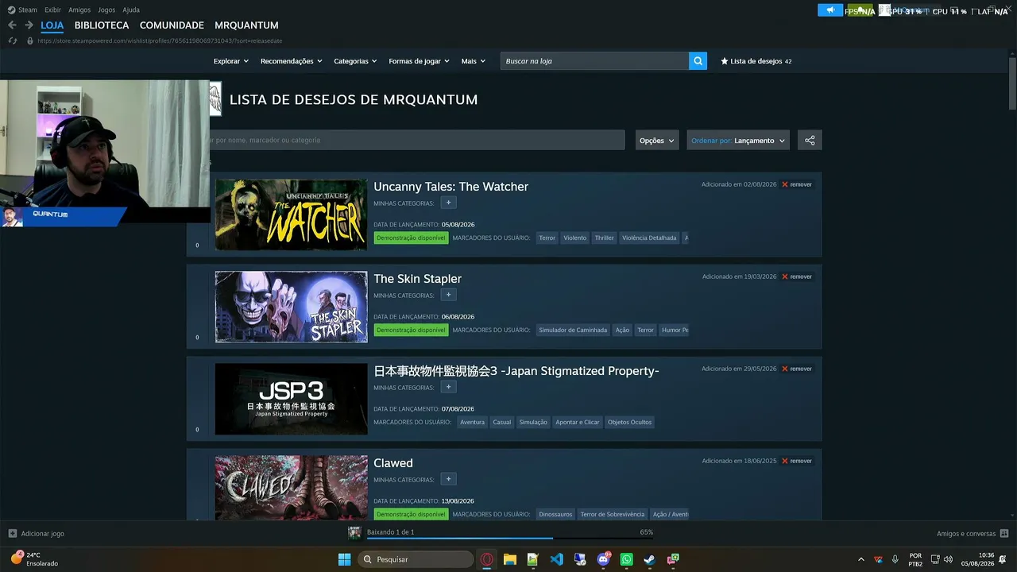This screenshot has width=1017, height=572.
Task: Expand the Recomendações dropdown
Action: (291, 61)
